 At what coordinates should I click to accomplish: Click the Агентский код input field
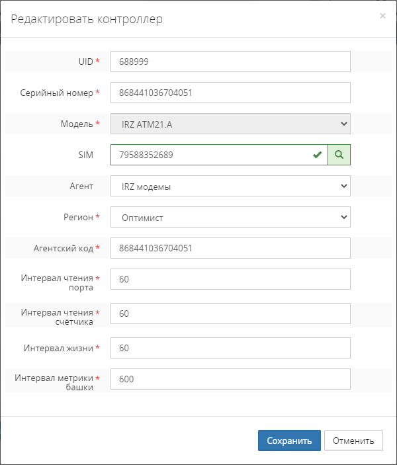click(x=230, y=248)
